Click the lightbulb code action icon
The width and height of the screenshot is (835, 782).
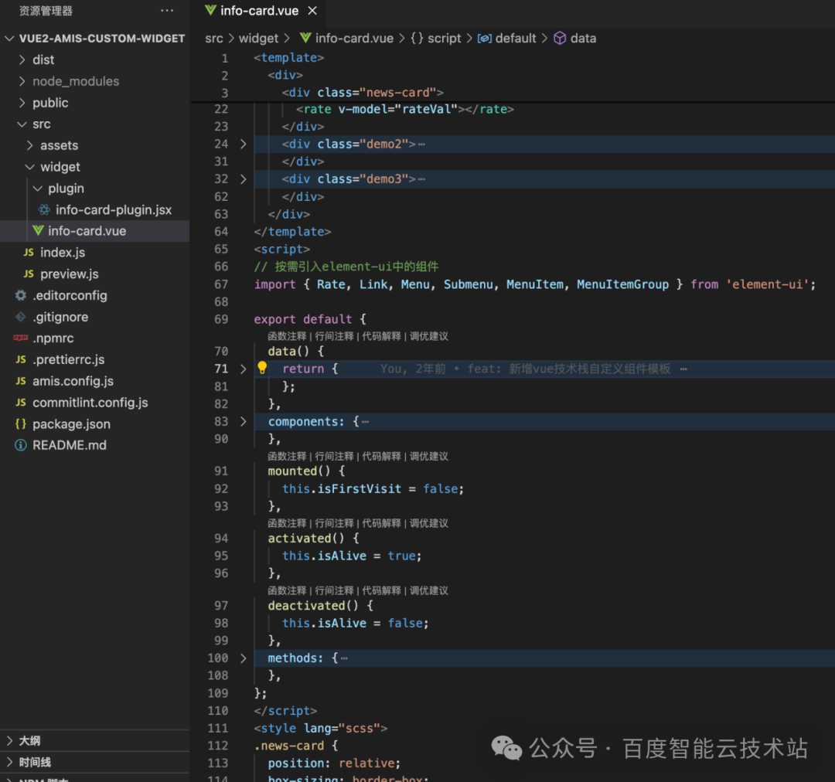262,368
